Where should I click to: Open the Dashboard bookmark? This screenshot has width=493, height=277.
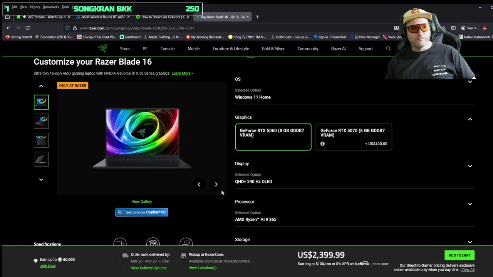point(130,37)
